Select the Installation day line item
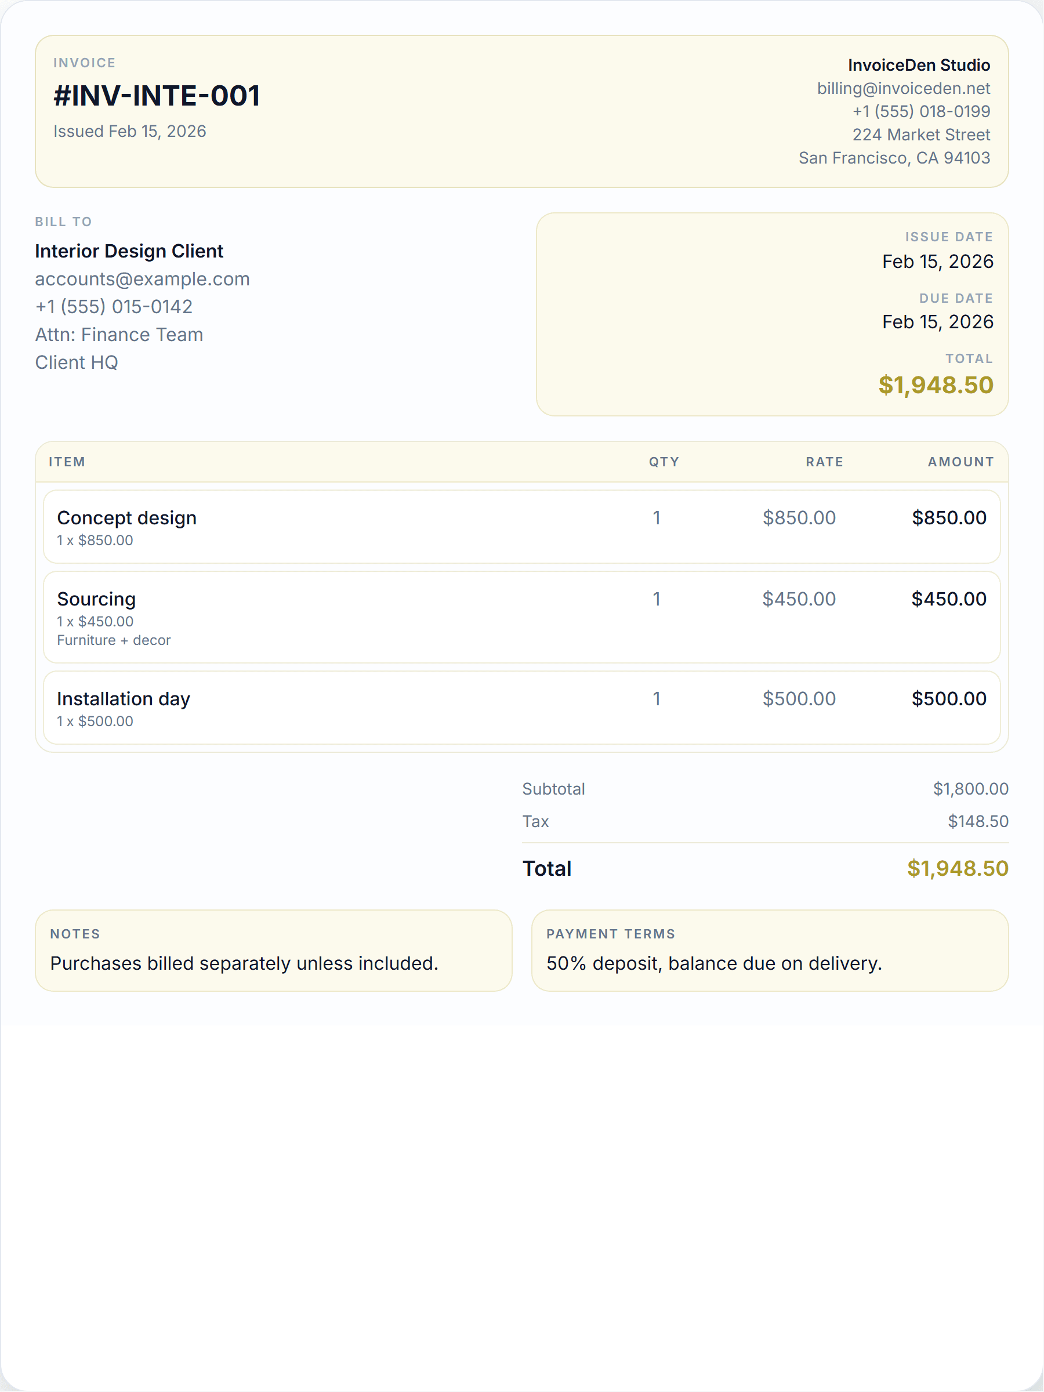1044x1392 pixels. (x=521, y=708)
